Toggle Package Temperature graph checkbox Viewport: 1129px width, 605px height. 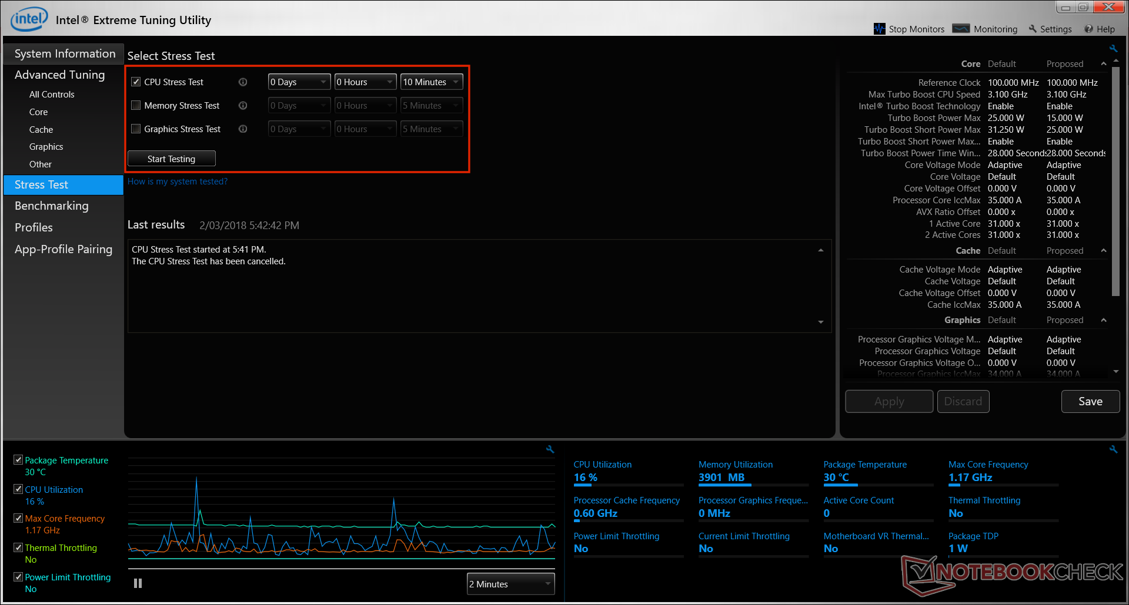click(18, 460)
